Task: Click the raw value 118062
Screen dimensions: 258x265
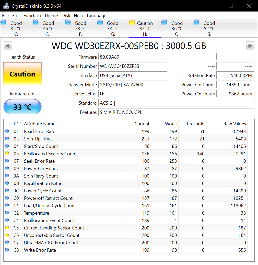Action: coord(238,205)
